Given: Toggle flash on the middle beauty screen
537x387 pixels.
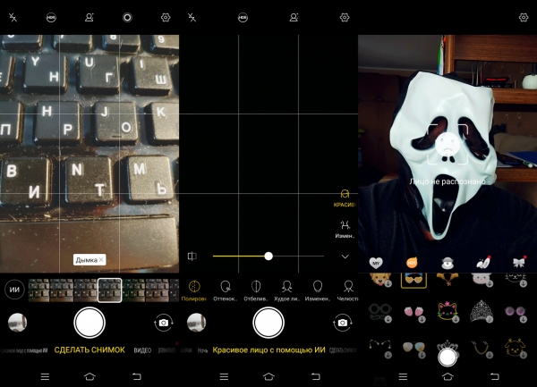Looking at the screenshot, I should click(x=192, y=18).
